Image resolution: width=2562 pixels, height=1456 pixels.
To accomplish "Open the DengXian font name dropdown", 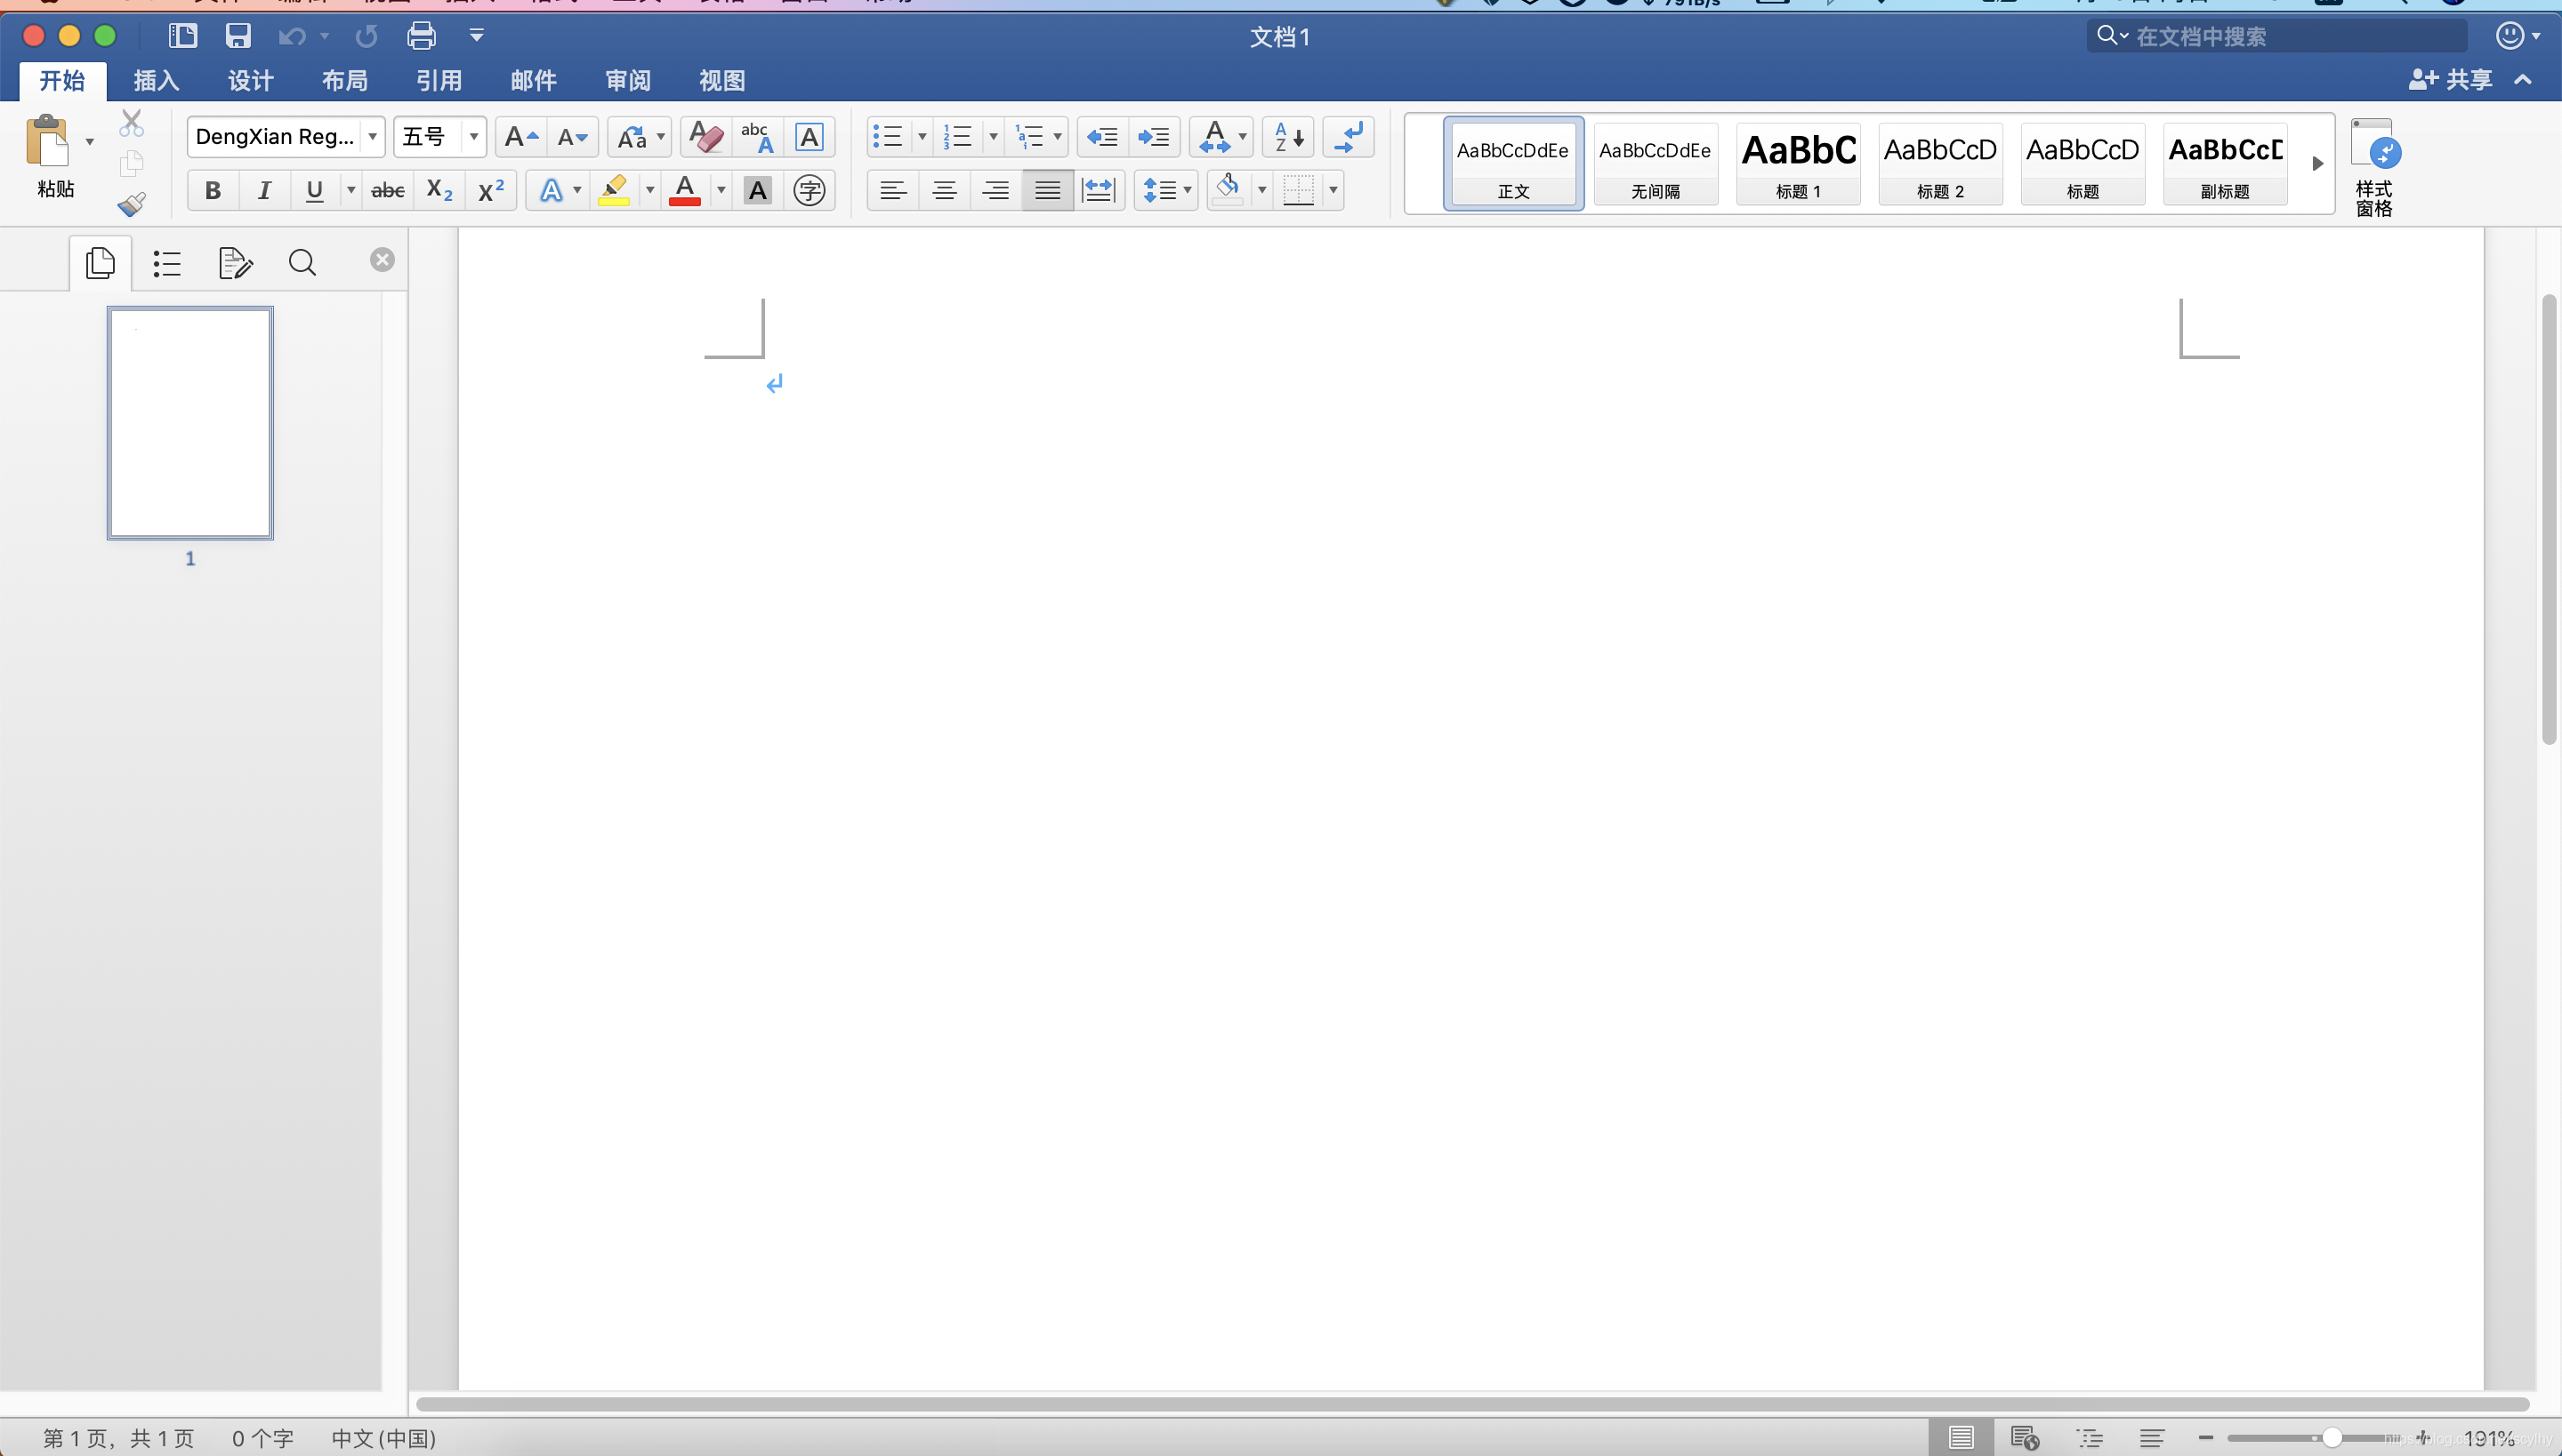I will coord(372,137).
